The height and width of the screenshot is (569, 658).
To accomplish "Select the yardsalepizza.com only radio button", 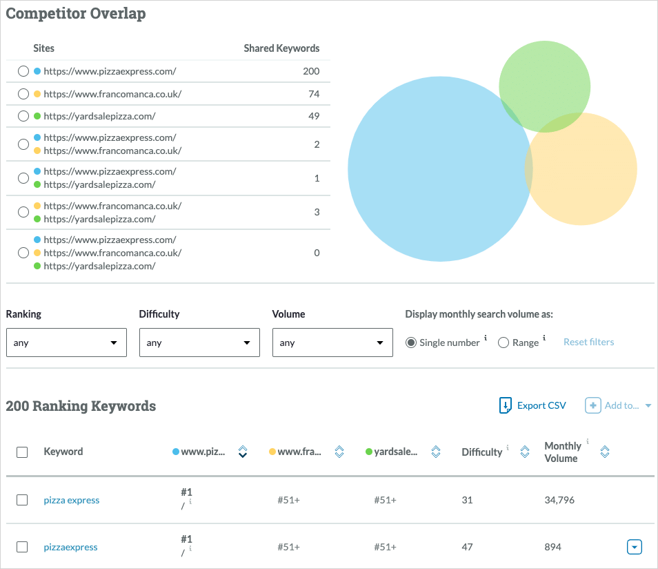I will (x=23, y=116).
